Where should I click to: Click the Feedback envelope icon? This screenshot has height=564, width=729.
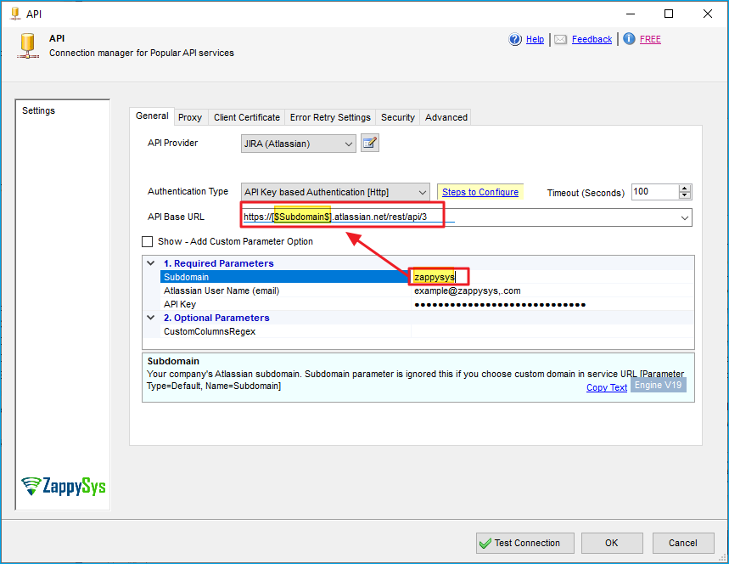click(560, 39)
